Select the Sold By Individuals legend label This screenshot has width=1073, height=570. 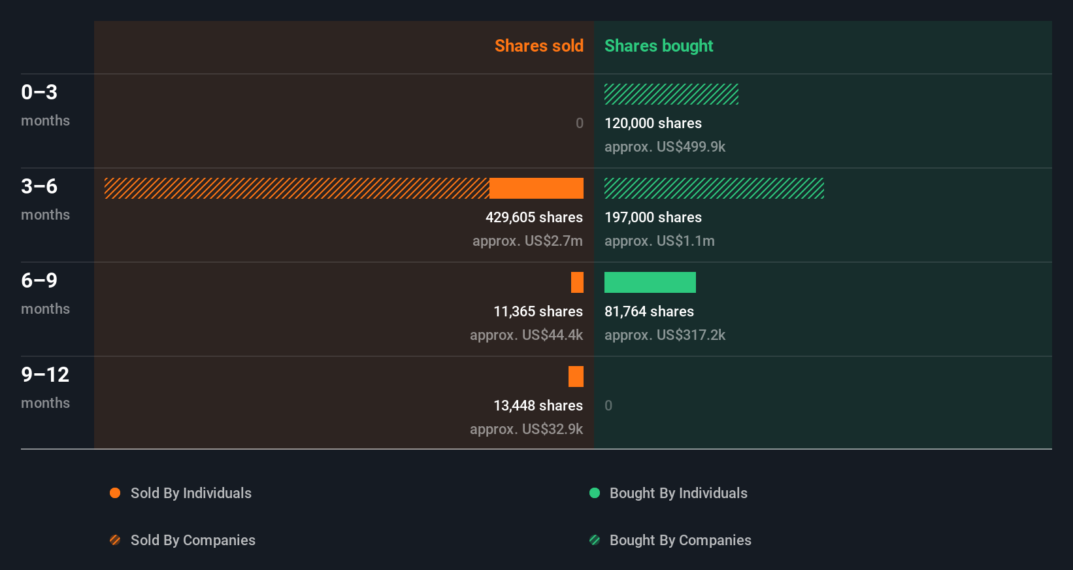coord(191,493)
